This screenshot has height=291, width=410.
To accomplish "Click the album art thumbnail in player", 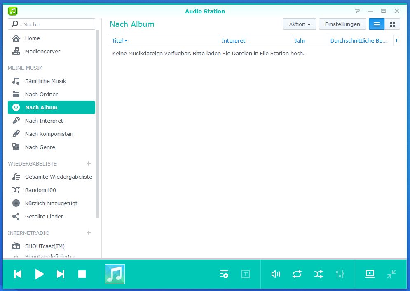I will point(115,274).
